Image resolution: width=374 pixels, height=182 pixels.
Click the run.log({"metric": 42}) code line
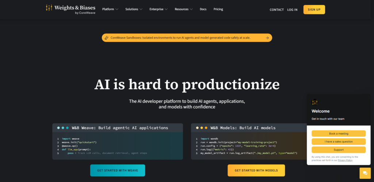pos(217,150)
